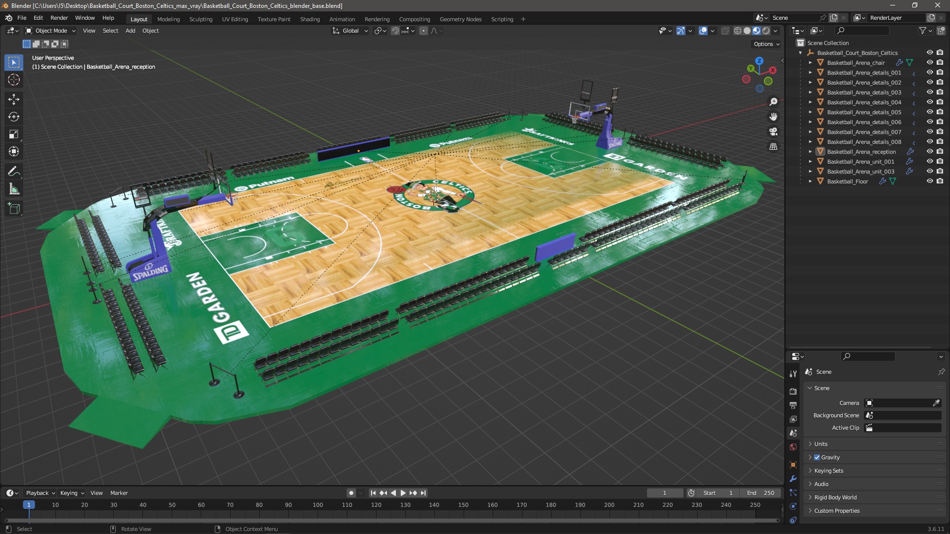Open the timeline Keying popover
This screenshot has width=950, height=534.
tap(72, 493)
